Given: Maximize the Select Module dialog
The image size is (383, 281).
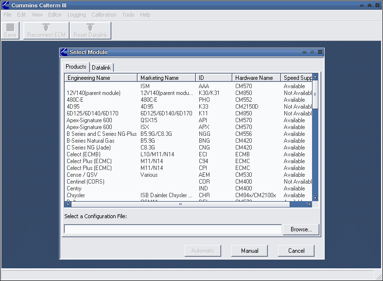Looking at the screenshot, I should pos(312,52).
